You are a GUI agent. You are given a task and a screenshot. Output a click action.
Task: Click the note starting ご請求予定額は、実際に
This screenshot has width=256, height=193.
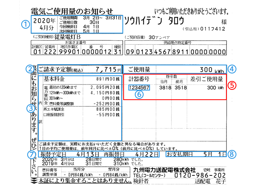[102, 144]
